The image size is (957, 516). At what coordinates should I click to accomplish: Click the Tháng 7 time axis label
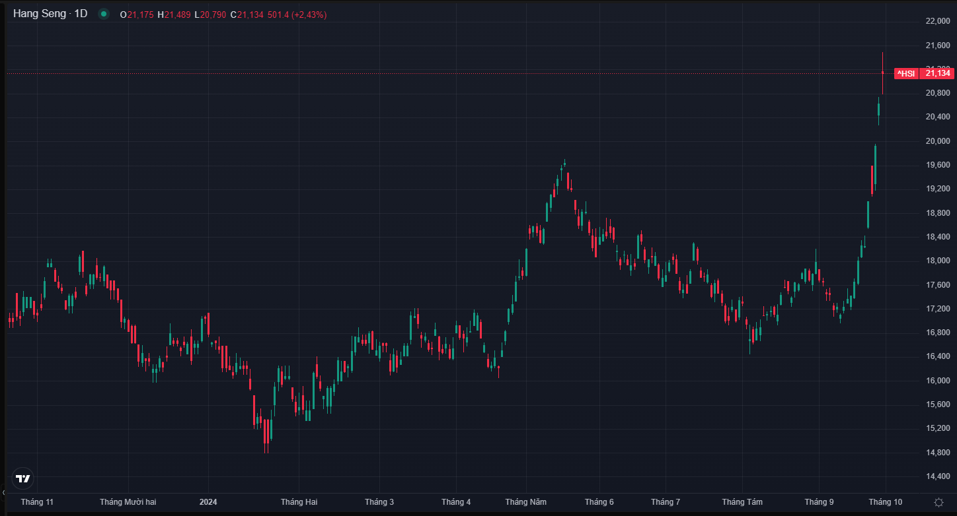tap(666, 502)
